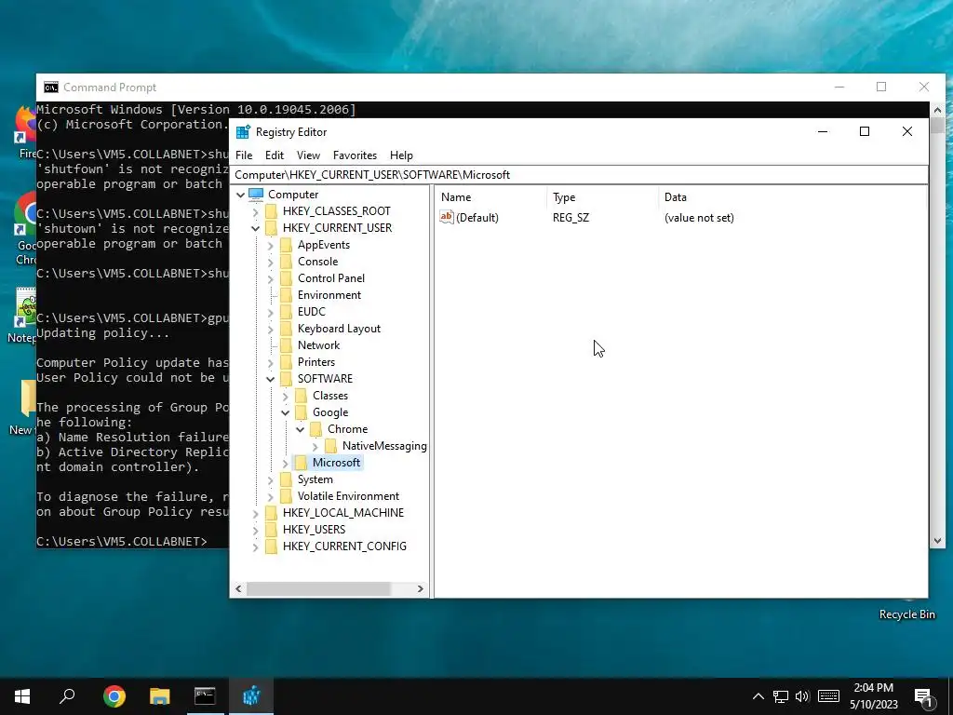Screen dimensions: 953x715
Task: Open the Edit menu in Registry Editor
Action: [275, 155]
